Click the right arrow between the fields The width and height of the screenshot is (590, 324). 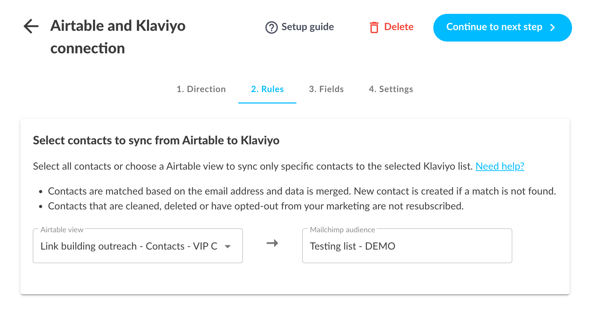tap(273, 243)
